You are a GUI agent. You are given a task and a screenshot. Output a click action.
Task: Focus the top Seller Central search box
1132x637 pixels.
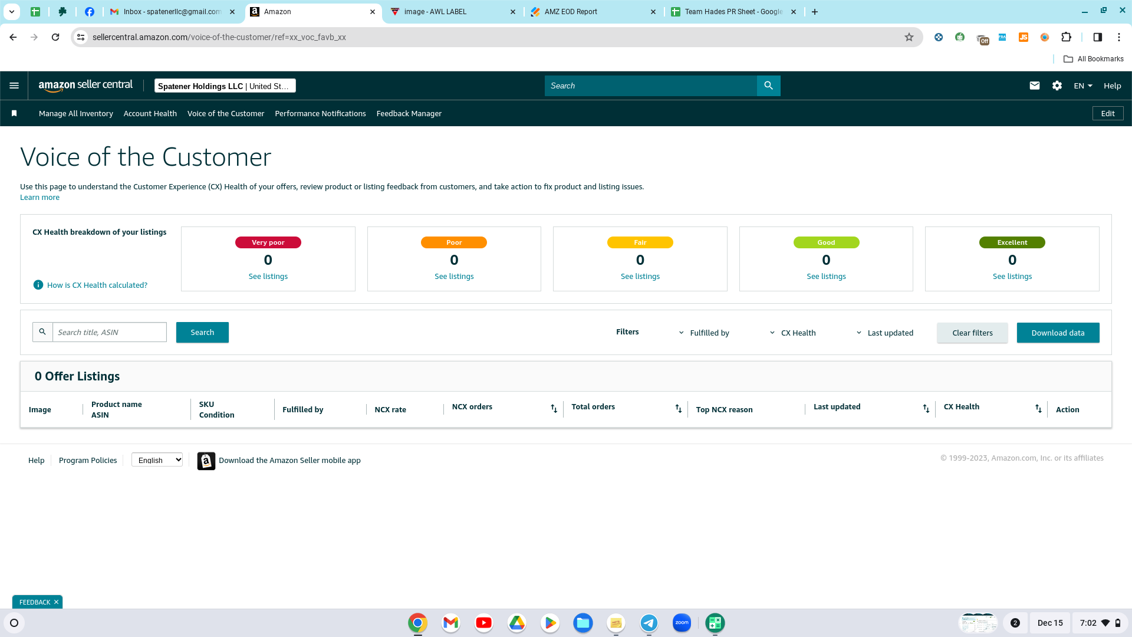coord(651,86)
